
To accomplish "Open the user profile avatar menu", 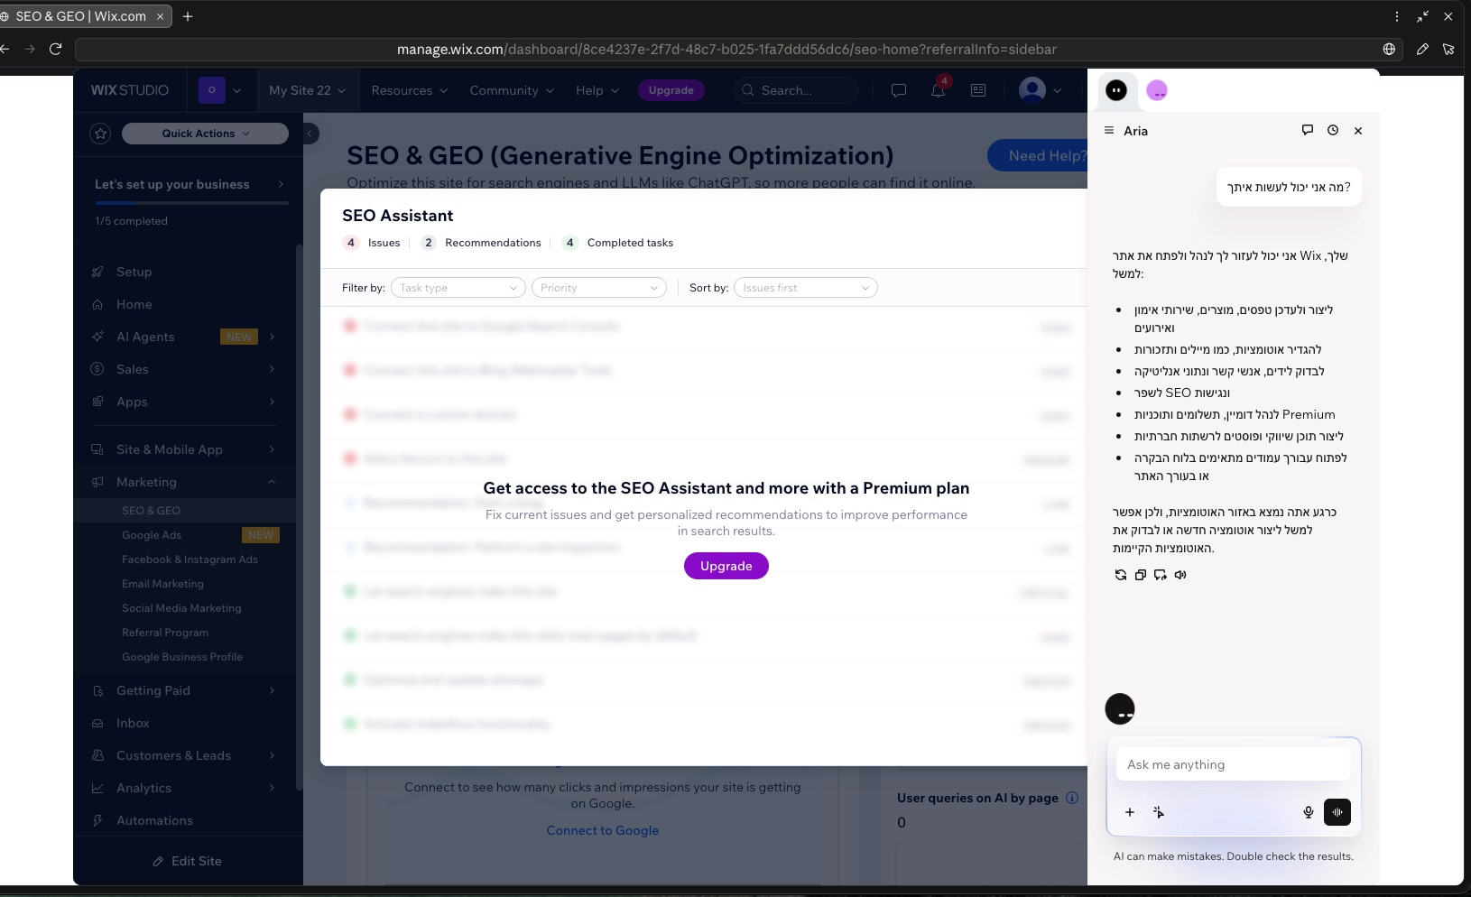I will point(1040,90).
